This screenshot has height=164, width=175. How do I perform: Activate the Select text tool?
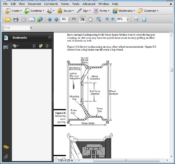point(82,19)
